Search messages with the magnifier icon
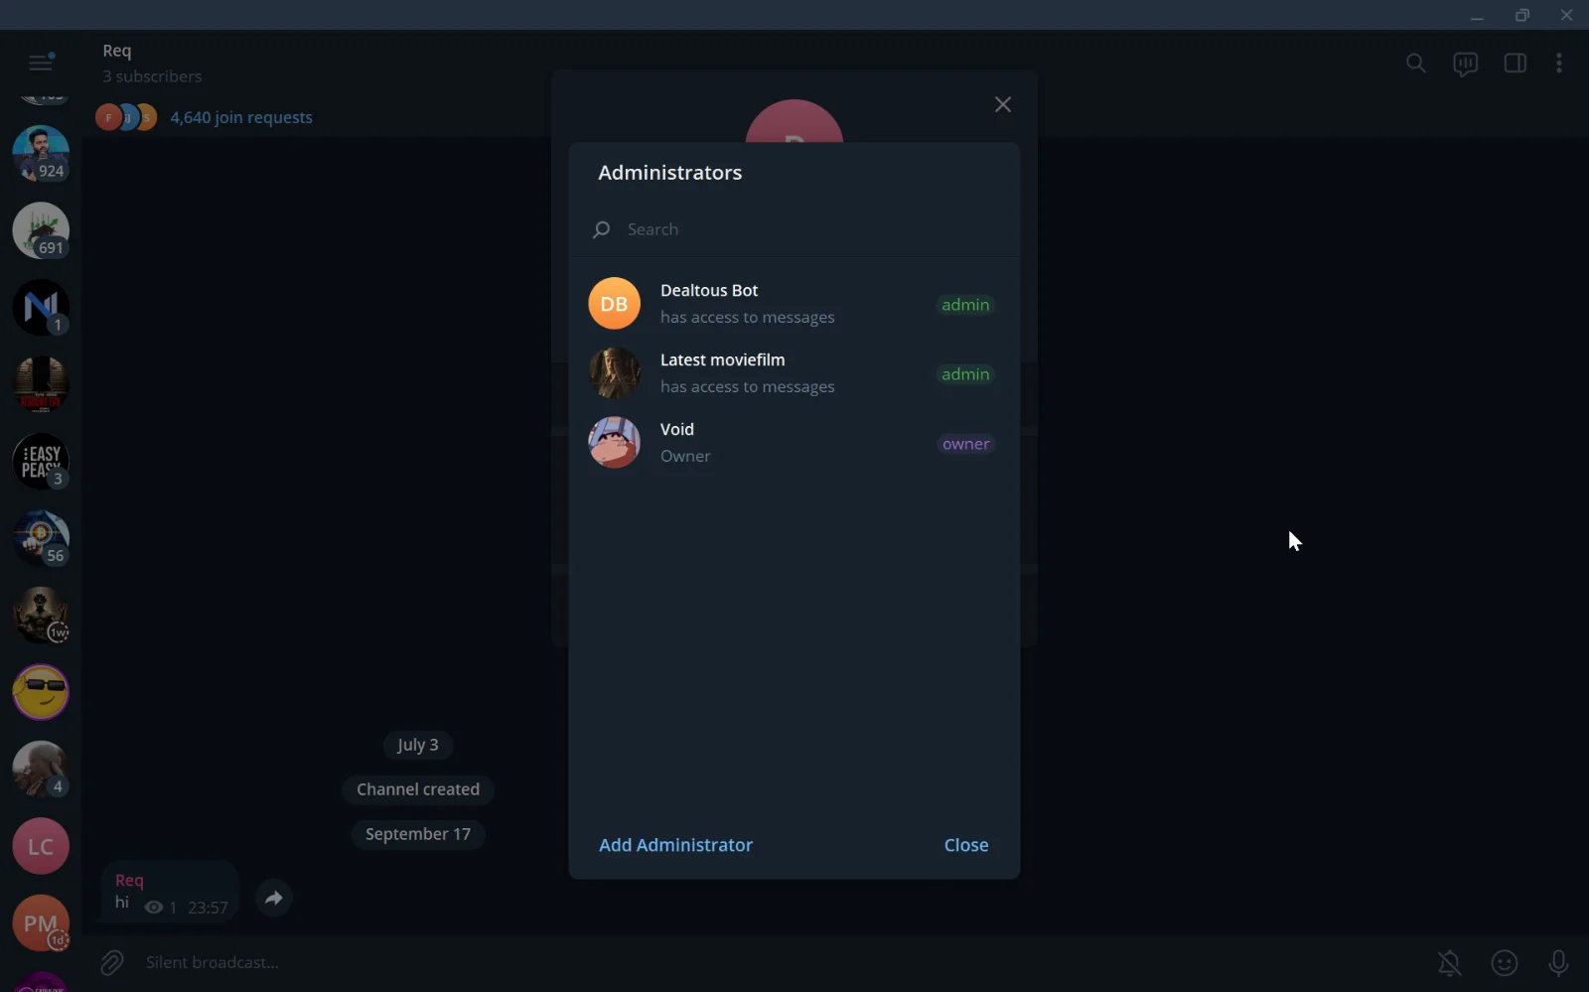Screen dimensions: 1589x992 1416,64
